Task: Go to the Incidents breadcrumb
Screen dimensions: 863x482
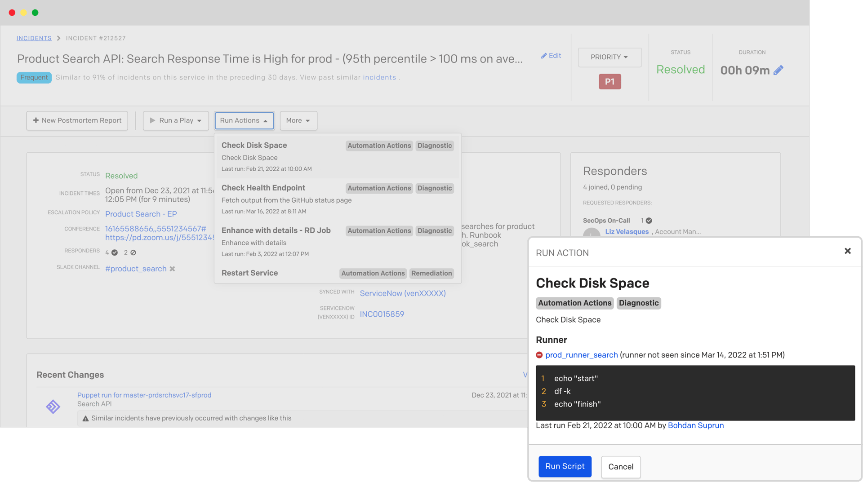Action: pyautogui.click(x=34, y=38)
